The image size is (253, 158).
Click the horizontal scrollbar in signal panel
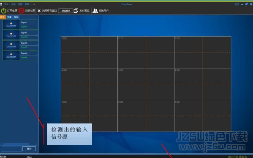pyautogui.click(x=16, y=144)
